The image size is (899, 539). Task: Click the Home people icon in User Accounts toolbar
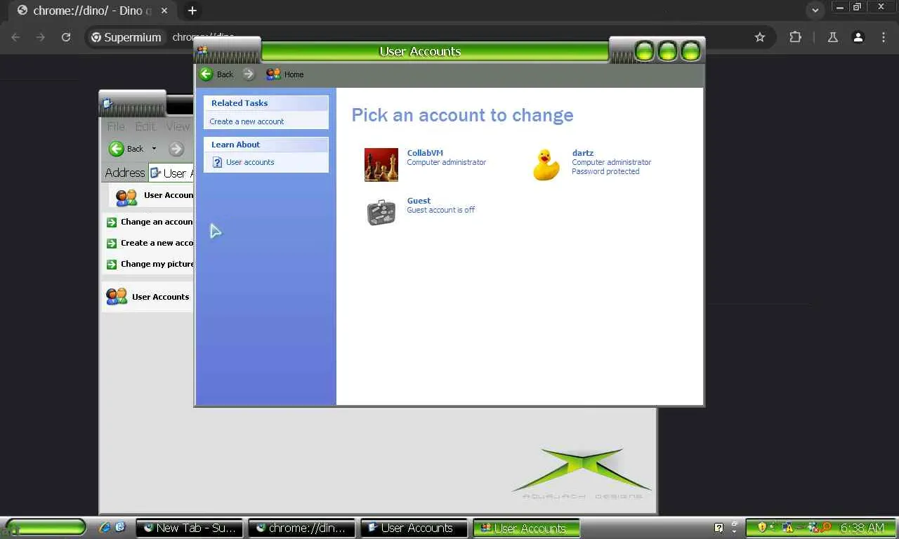click(x=273, y=74)
